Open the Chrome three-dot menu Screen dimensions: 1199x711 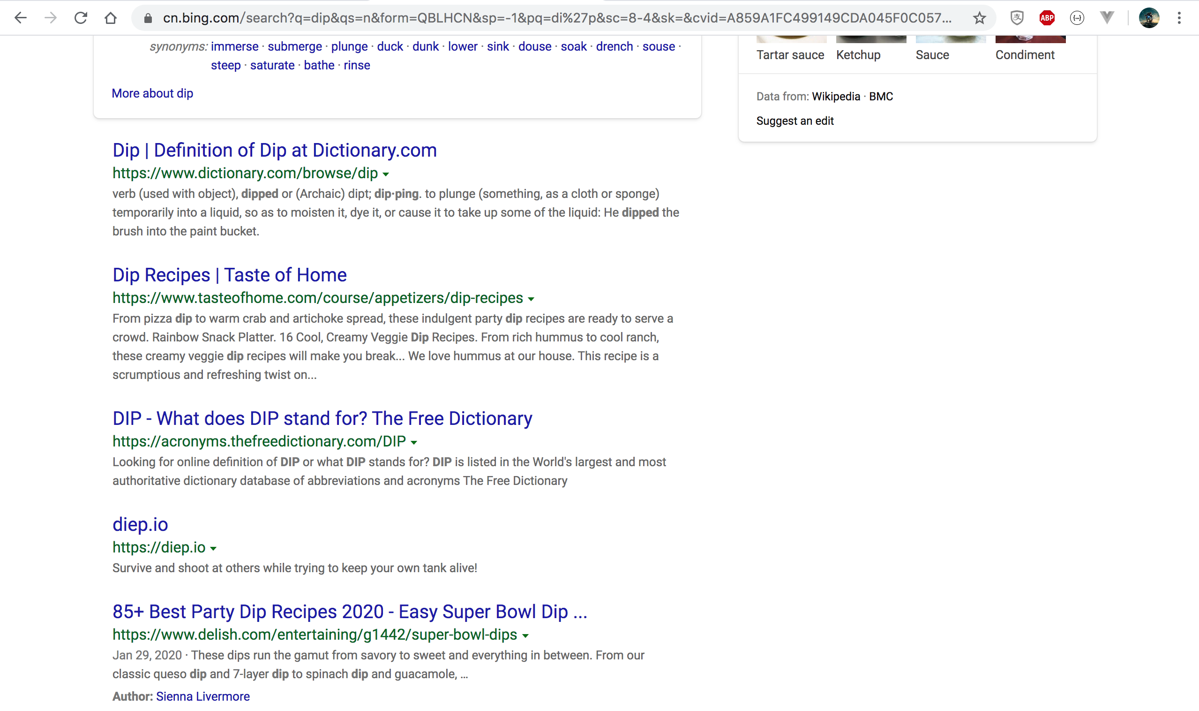point(1179,18)
